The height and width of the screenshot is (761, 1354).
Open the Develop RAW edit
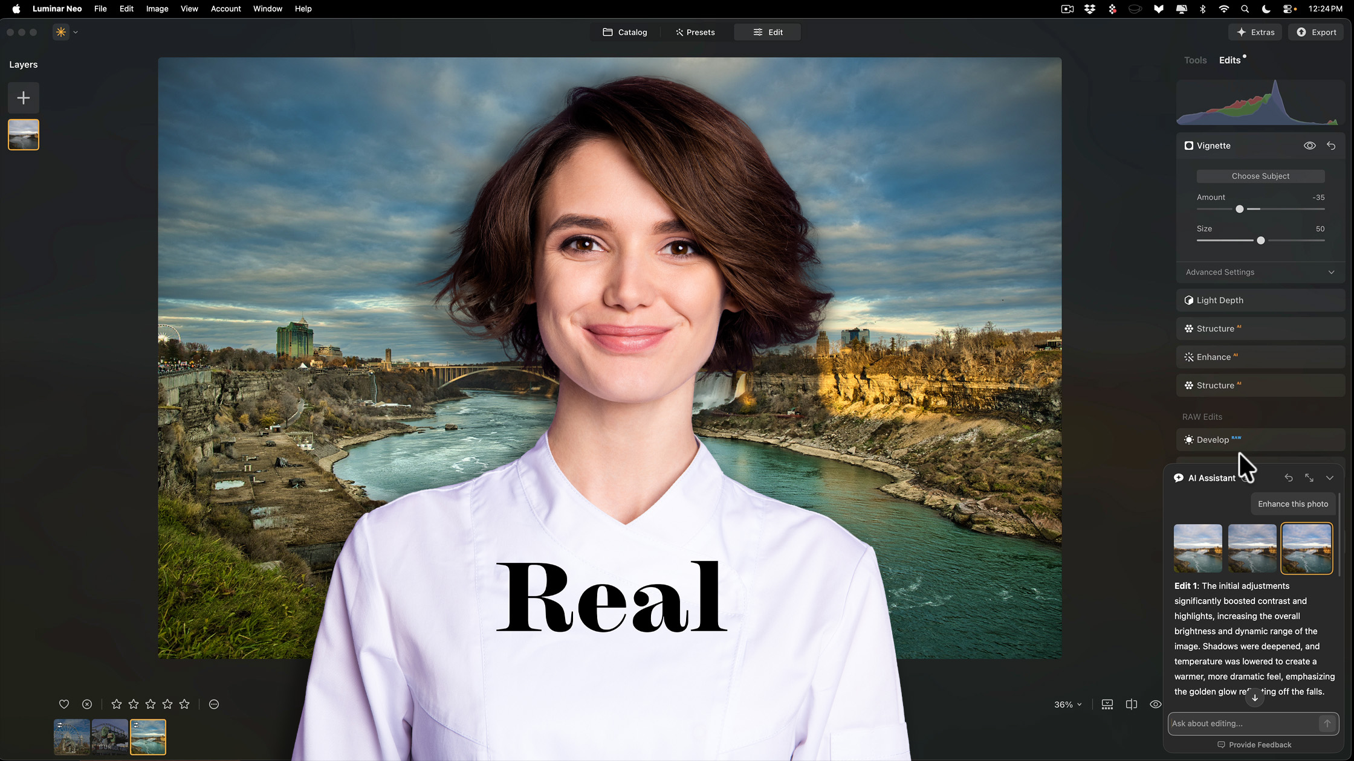coord(1260,439)
